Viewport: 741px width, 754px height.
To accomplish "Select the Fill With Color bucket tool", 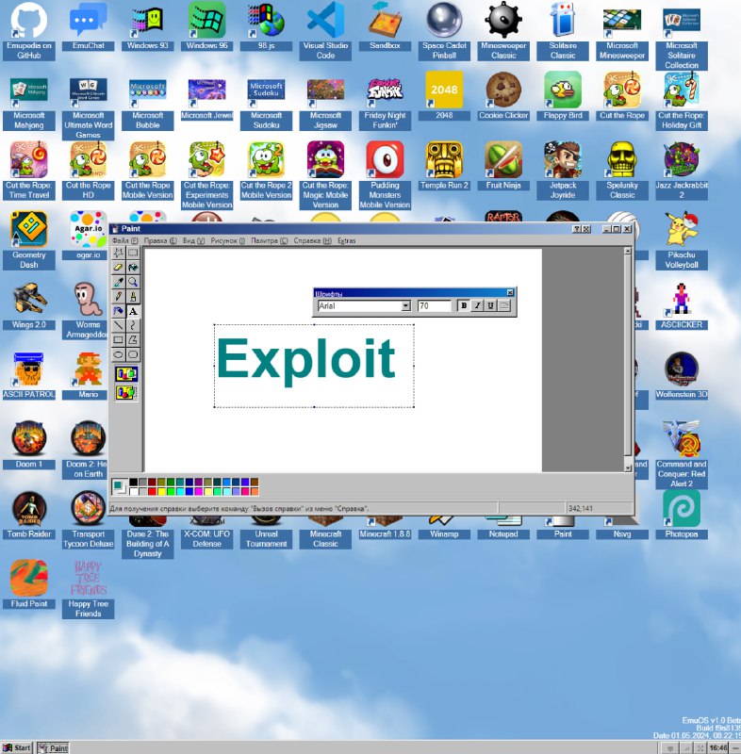I will [x=133, y=268].
